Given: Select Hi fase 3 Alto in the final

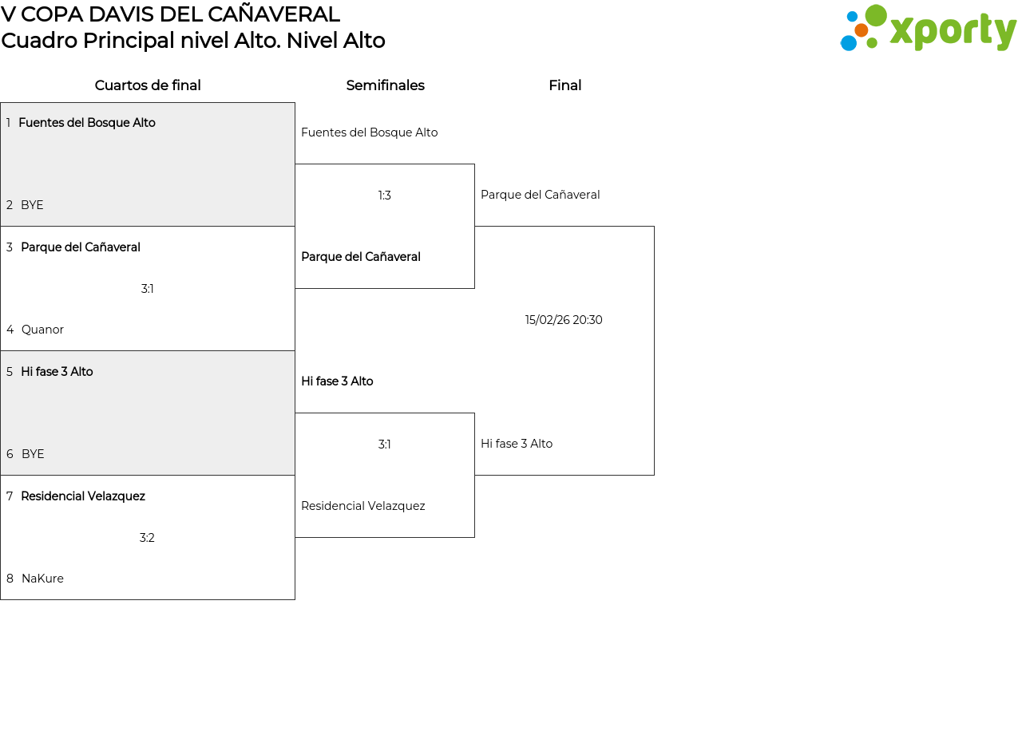Looking at the screenshot, I should coord(516,444).
